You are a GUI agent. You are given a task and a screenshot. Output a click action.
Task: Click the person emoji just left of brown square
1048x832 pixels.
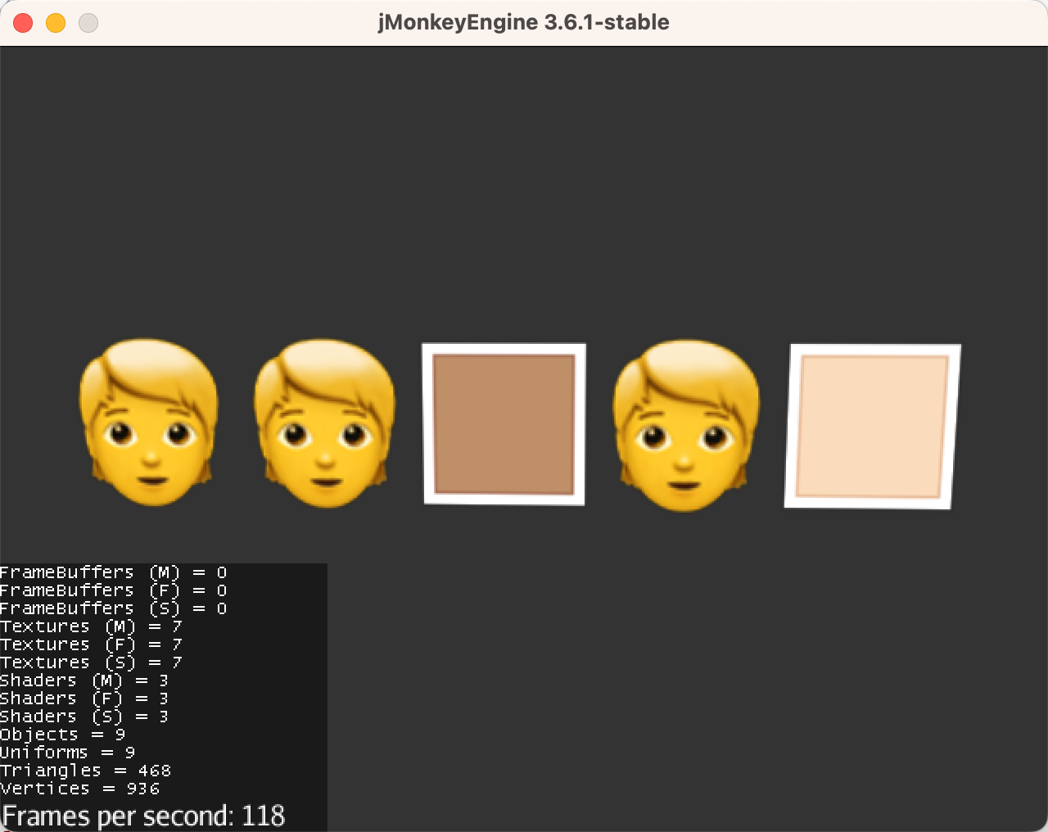click(x=324, y=423)
